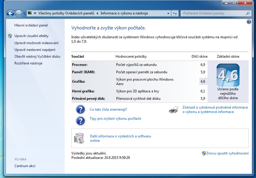Screen dimensions: 256x178
Task: Click Znovu spustit vyhodnocení link
Action: (x=227, y=153)
